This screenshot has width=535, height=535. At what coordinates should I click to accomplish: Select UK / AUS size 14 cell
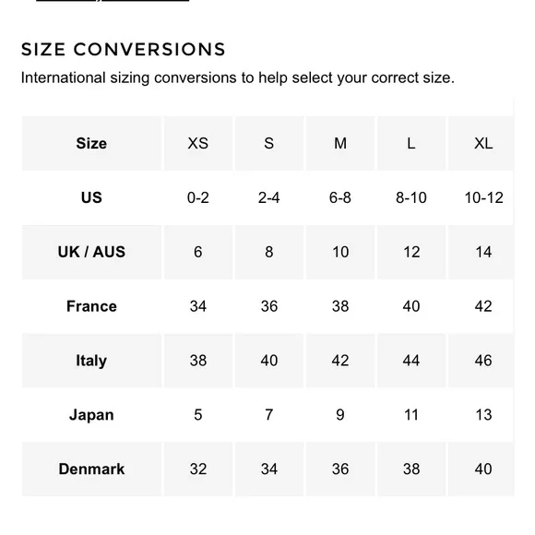(481, 252)
